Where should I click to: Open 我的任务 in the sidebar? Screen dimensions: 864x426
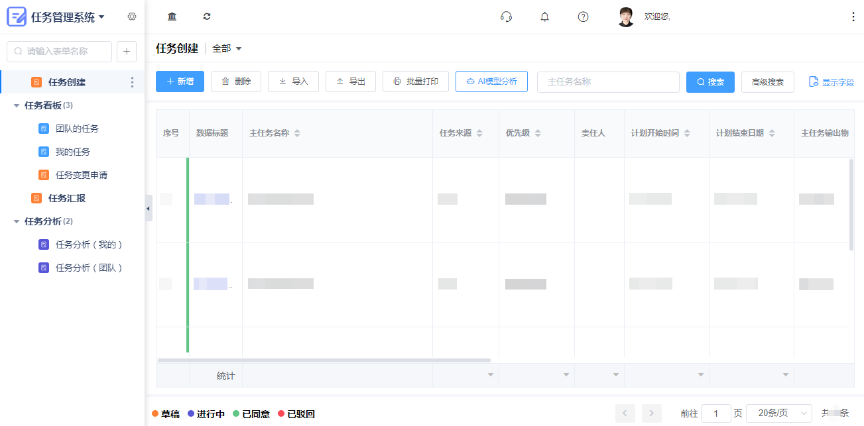(x=73, y=152)
